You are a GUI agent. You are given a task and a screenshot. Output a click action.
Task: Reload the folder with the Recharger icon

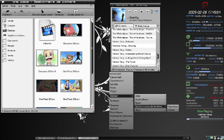(x=59, y=11)
